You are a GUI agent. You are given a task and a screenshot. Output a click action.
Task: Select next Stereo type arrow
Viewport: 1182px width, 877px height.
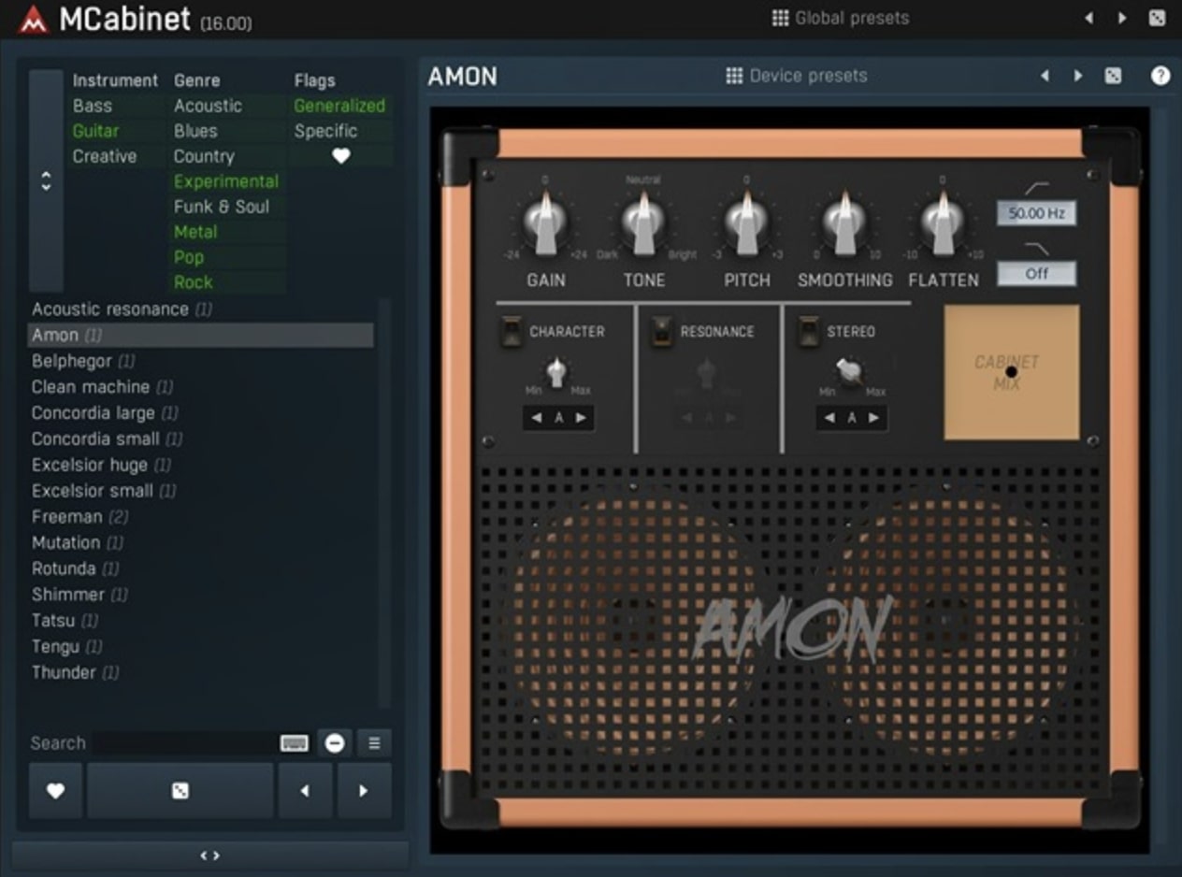873,418
